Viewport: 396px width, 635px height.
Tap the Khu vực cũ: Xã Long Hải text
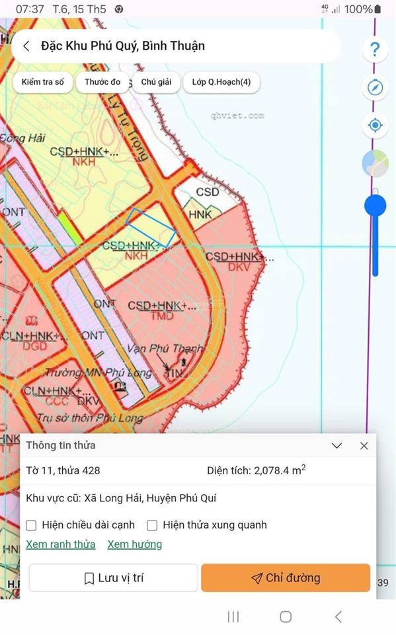coord(121,498)
